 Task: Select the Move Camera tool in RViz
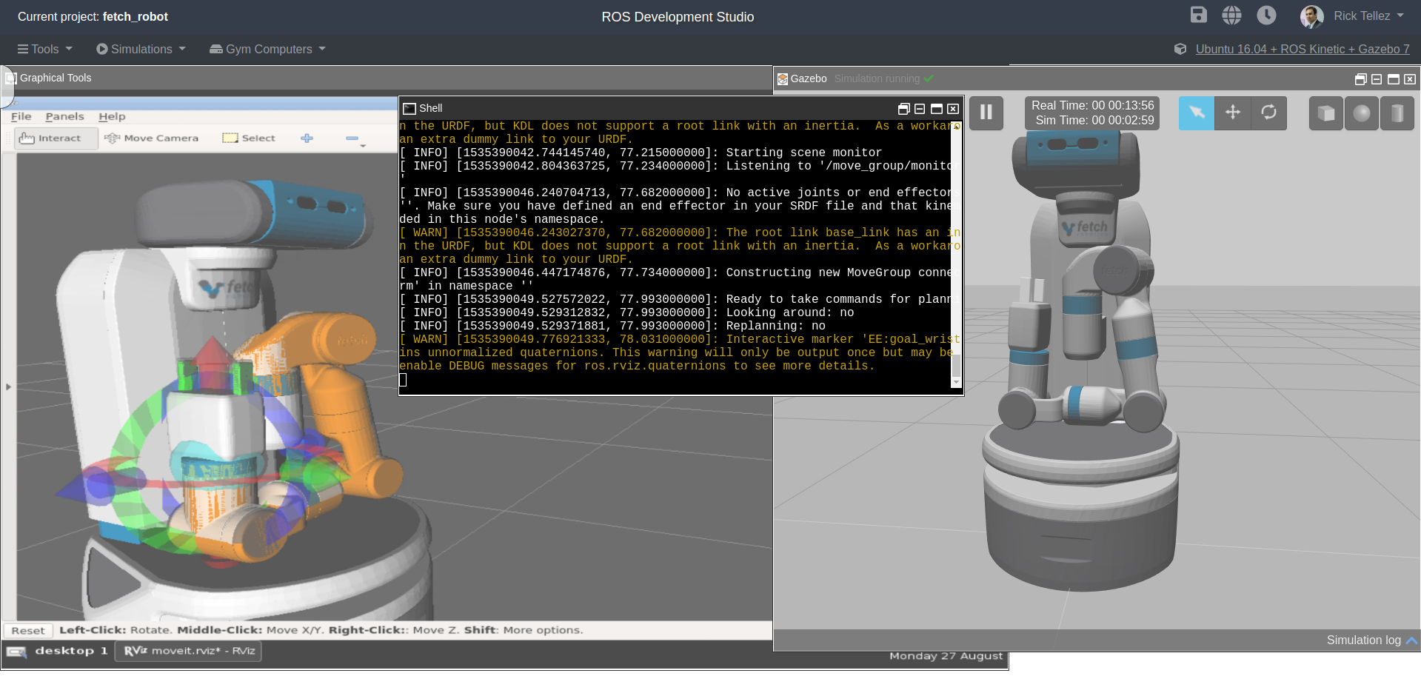(x=152, y=138)
